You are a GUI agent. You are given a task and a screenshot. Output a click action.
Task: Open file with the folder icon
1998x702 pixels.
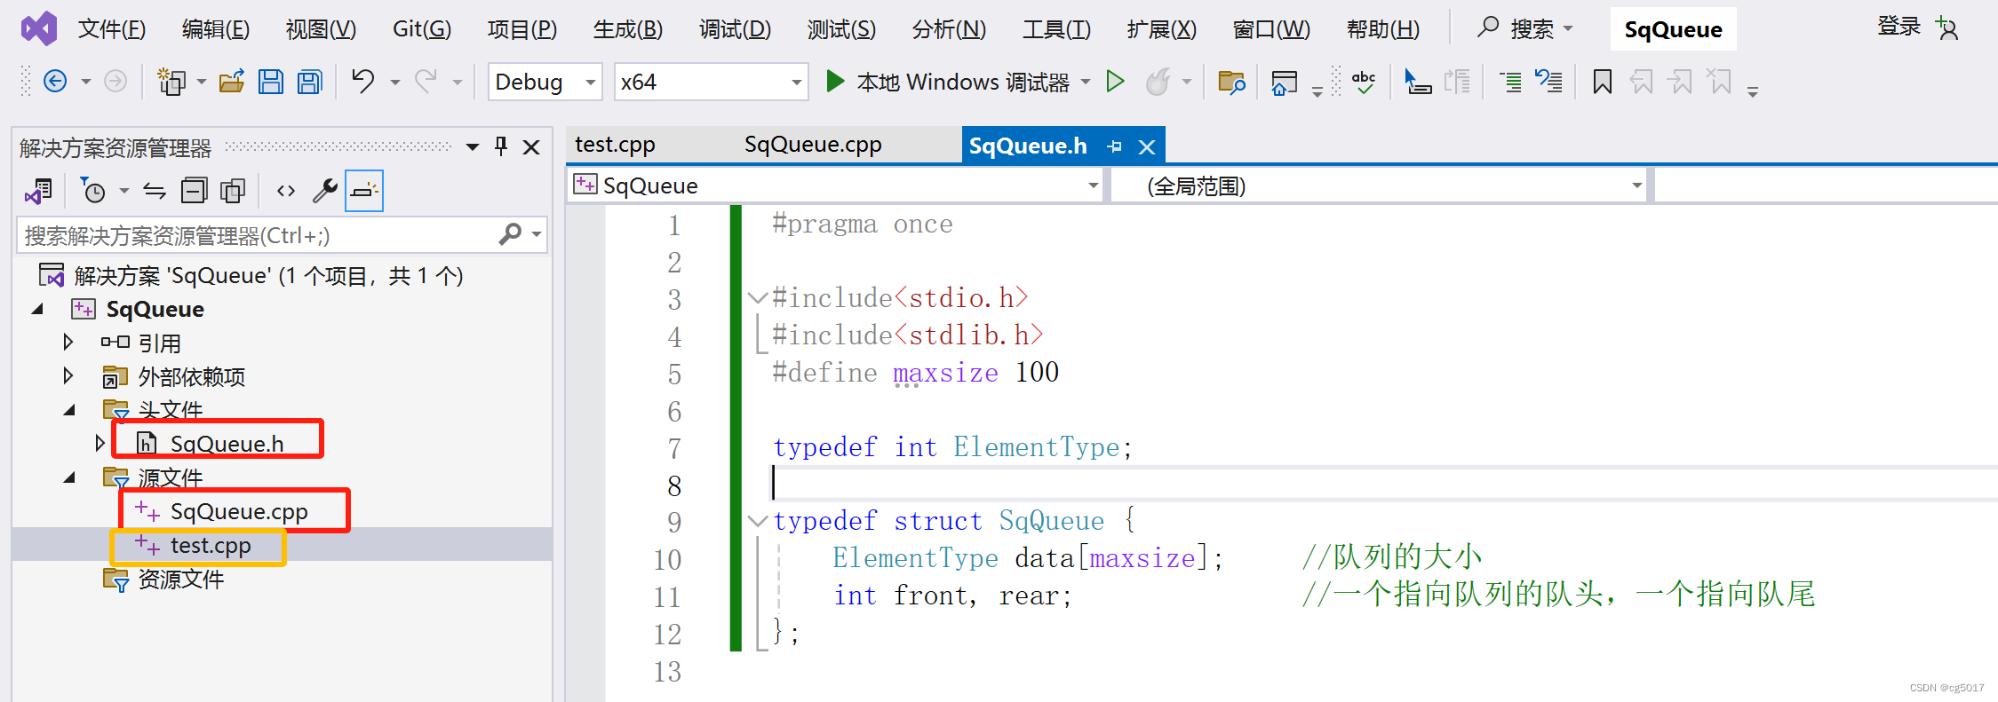(x=232, y=82)
